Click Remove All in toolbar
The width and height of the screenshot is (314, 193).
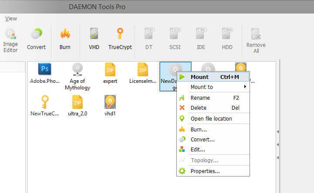coord(256,40)
